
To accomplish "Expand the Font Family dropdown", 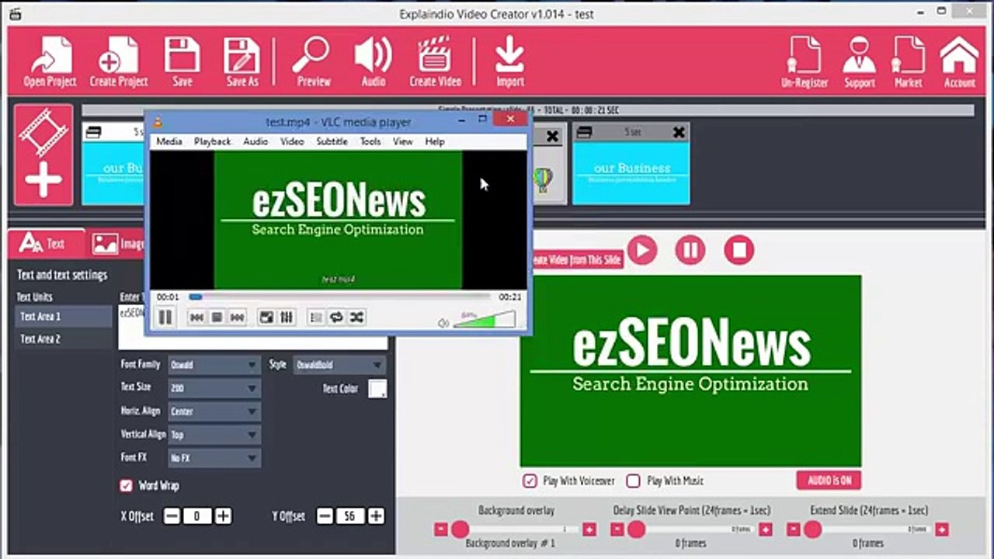I will (x=214, y=365).
